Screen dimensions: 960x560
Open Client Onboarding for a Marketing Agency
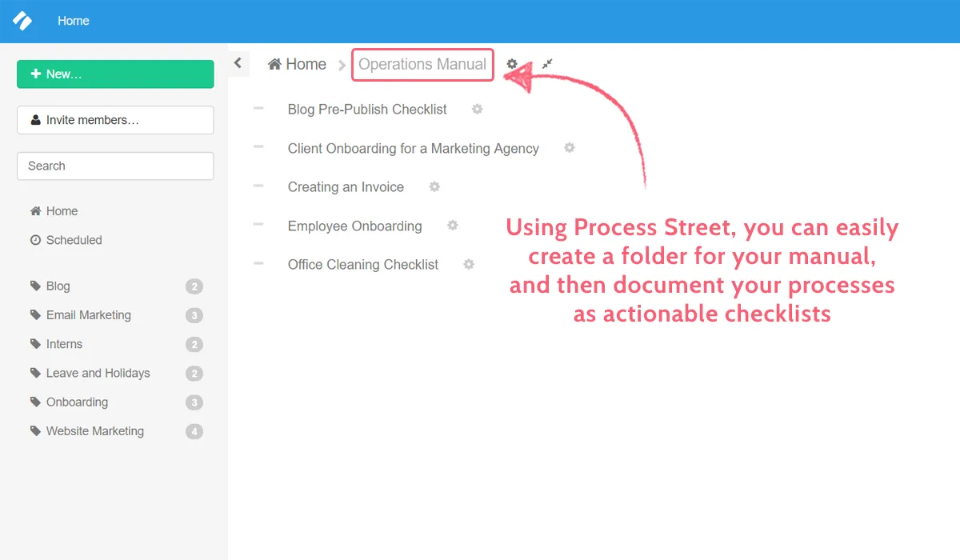pyautogui.click(x=414, y=149)
